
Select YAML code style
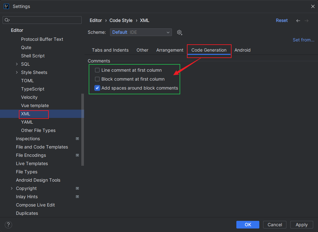pos(27,122)
